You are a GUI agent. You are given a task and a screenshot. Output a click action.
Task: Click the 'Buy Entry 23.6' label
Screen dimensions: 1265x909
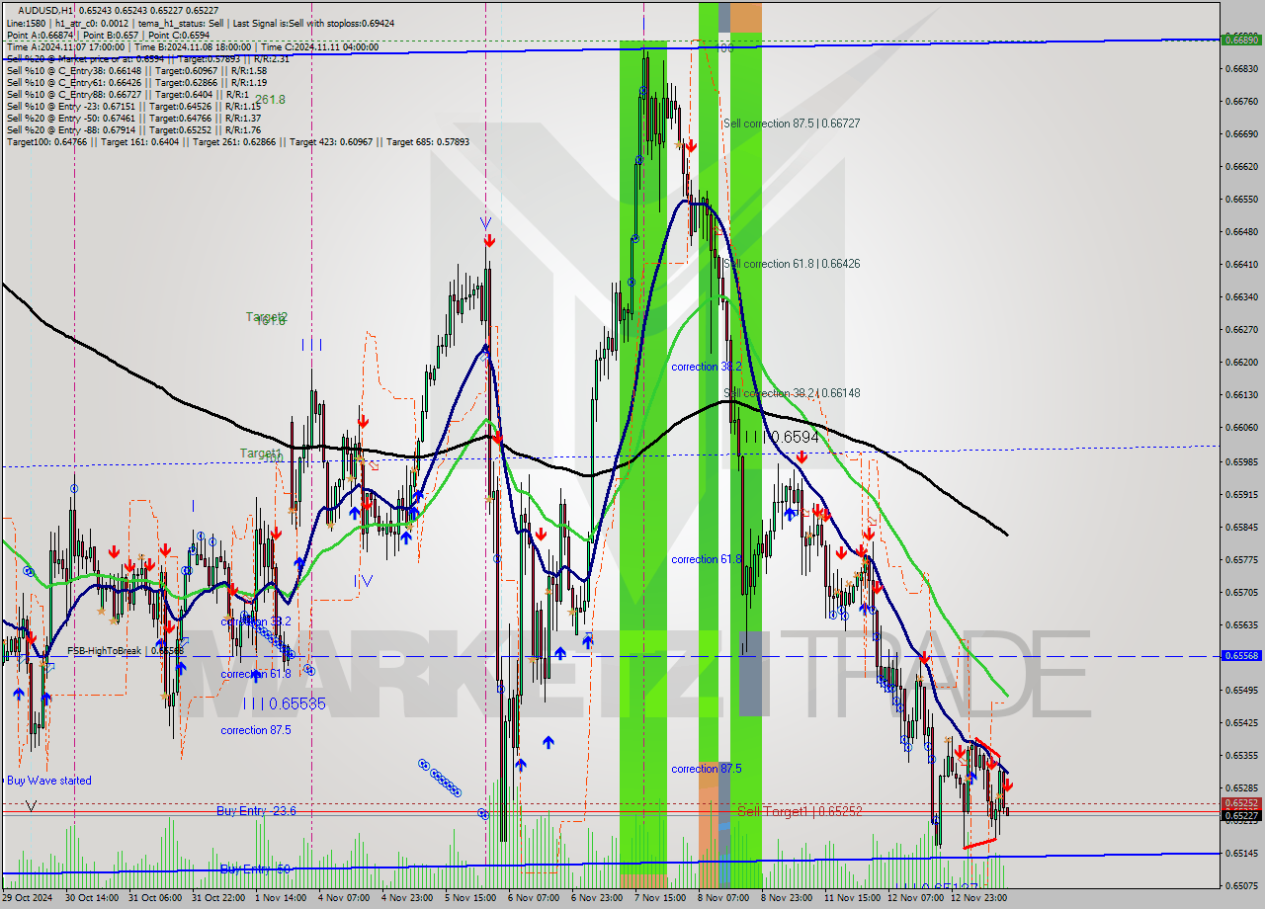coord(256,811)
